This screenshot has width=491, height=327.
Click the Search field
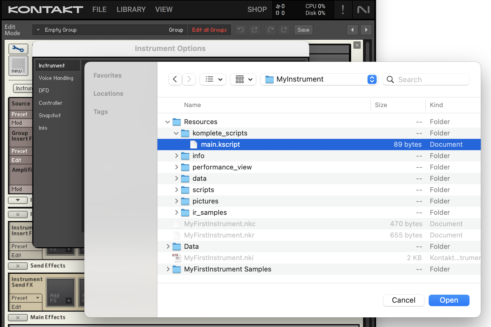pyautogui.click(x=426, y=79)
